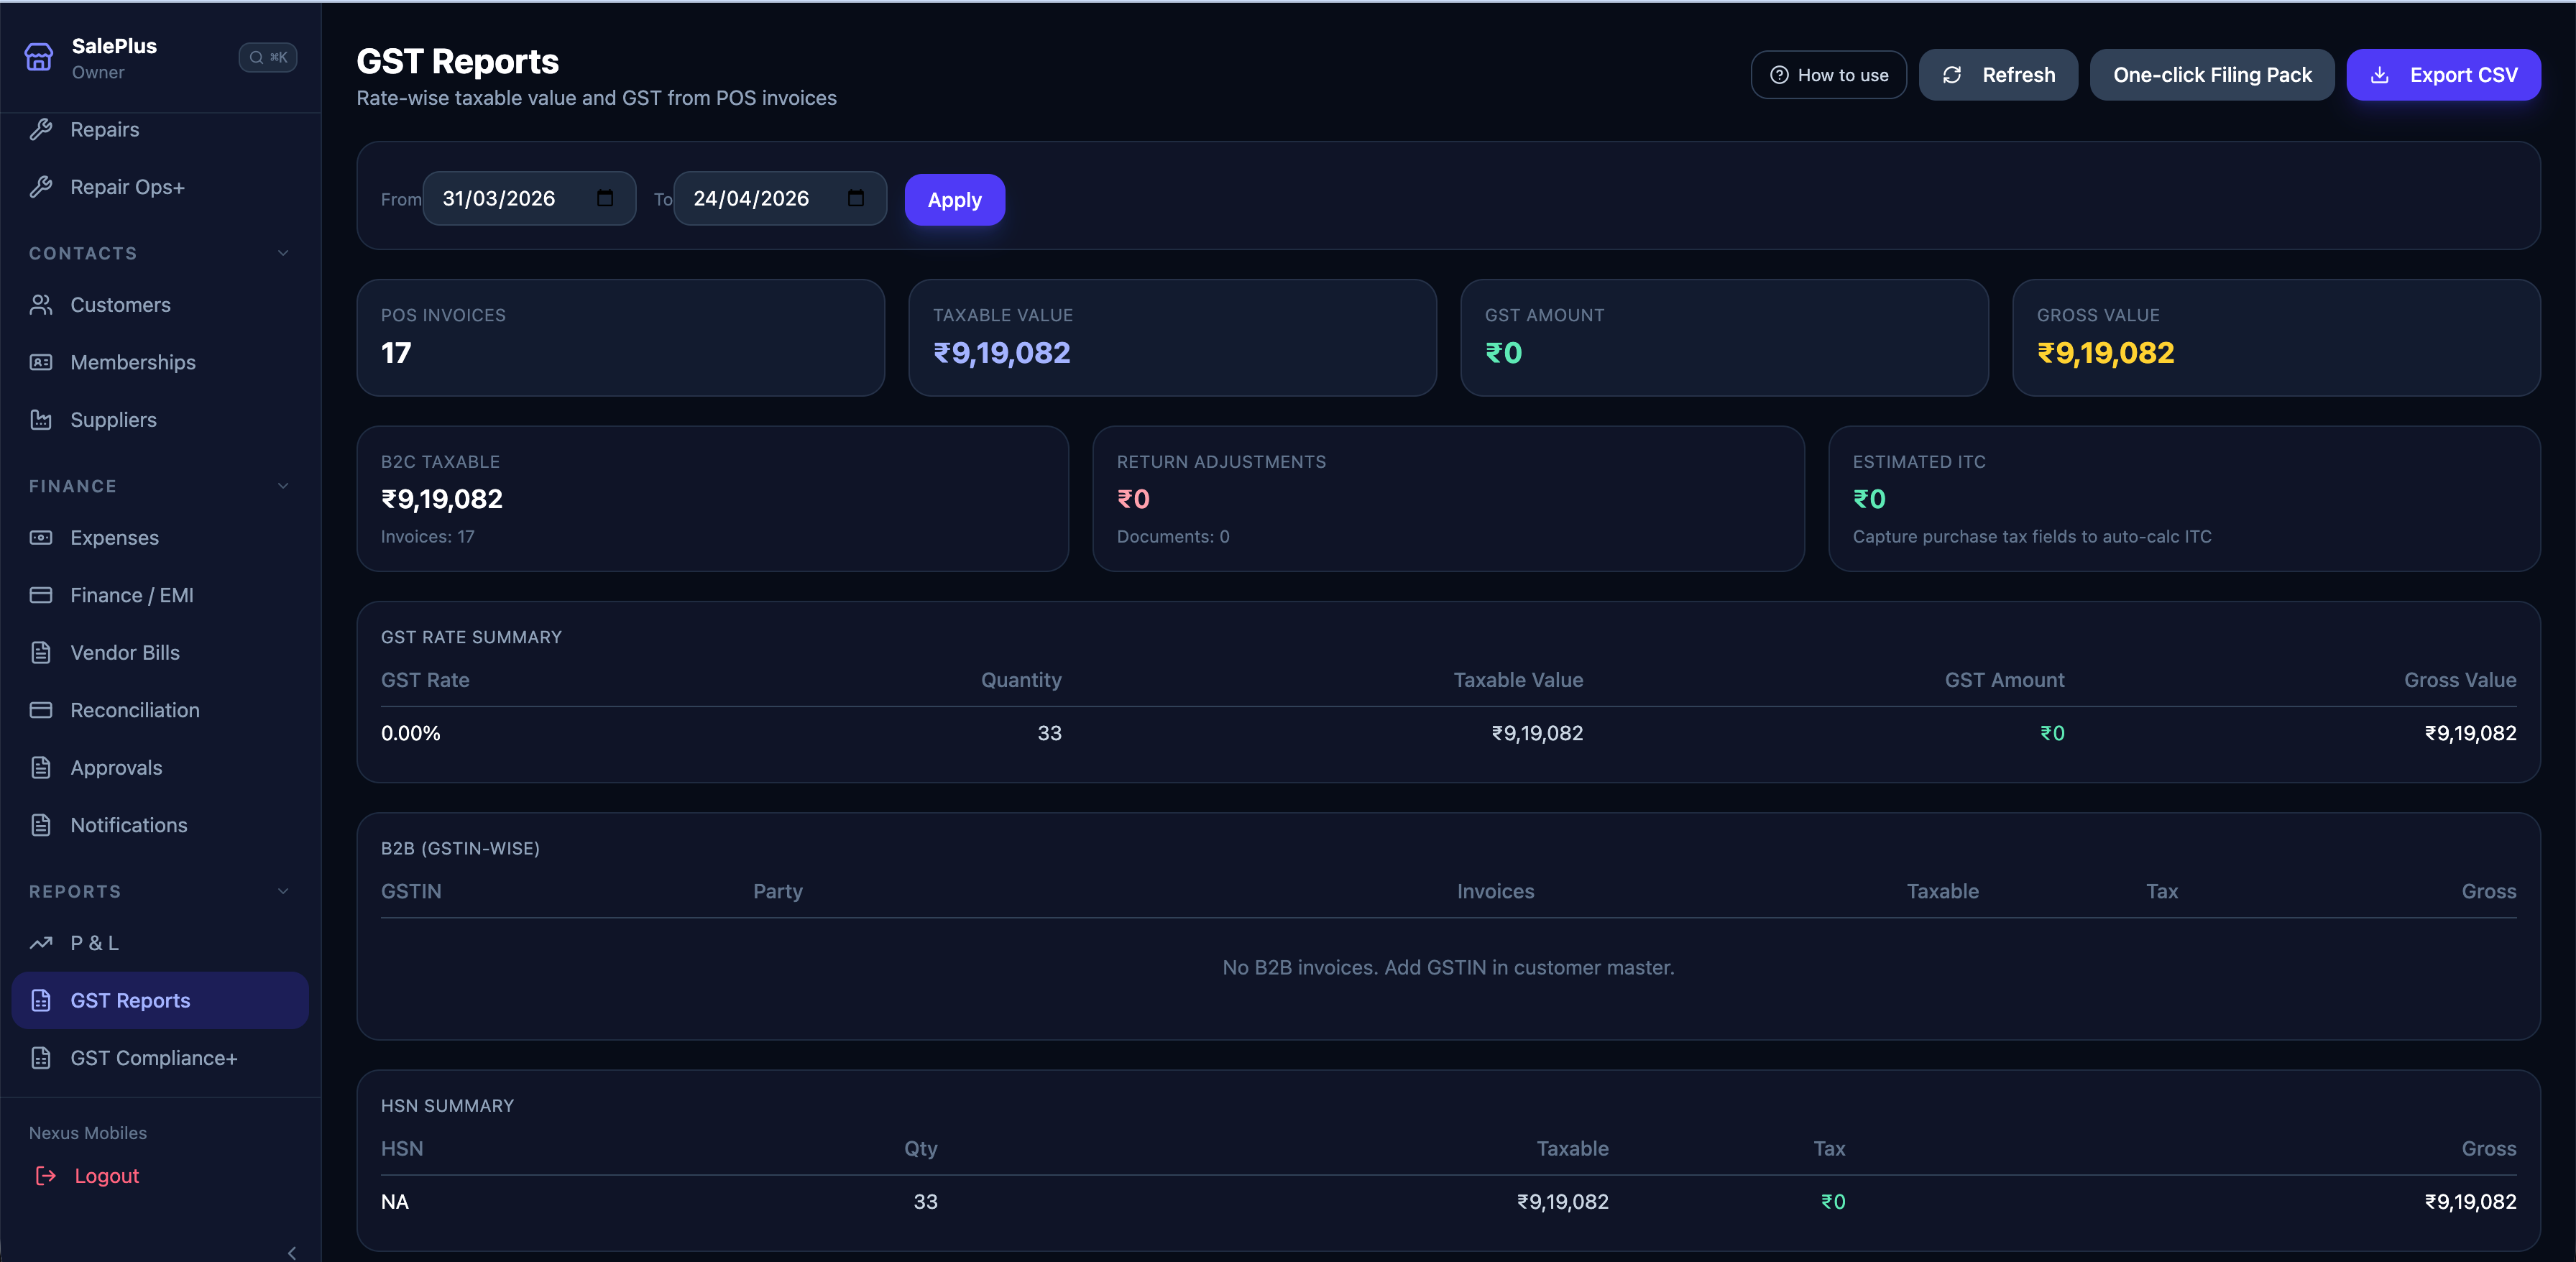
Task: Click the Memberships card icon
Action: click(x=41, y=362)
